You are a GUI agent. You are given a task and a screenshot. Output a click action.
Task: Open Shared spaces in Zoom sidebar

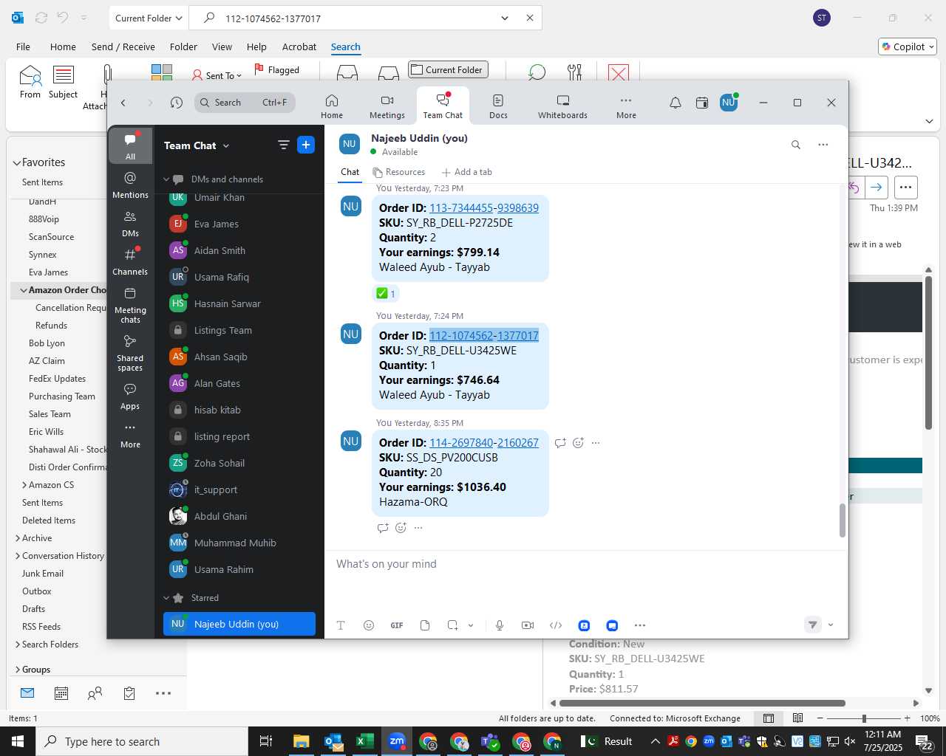130,352
